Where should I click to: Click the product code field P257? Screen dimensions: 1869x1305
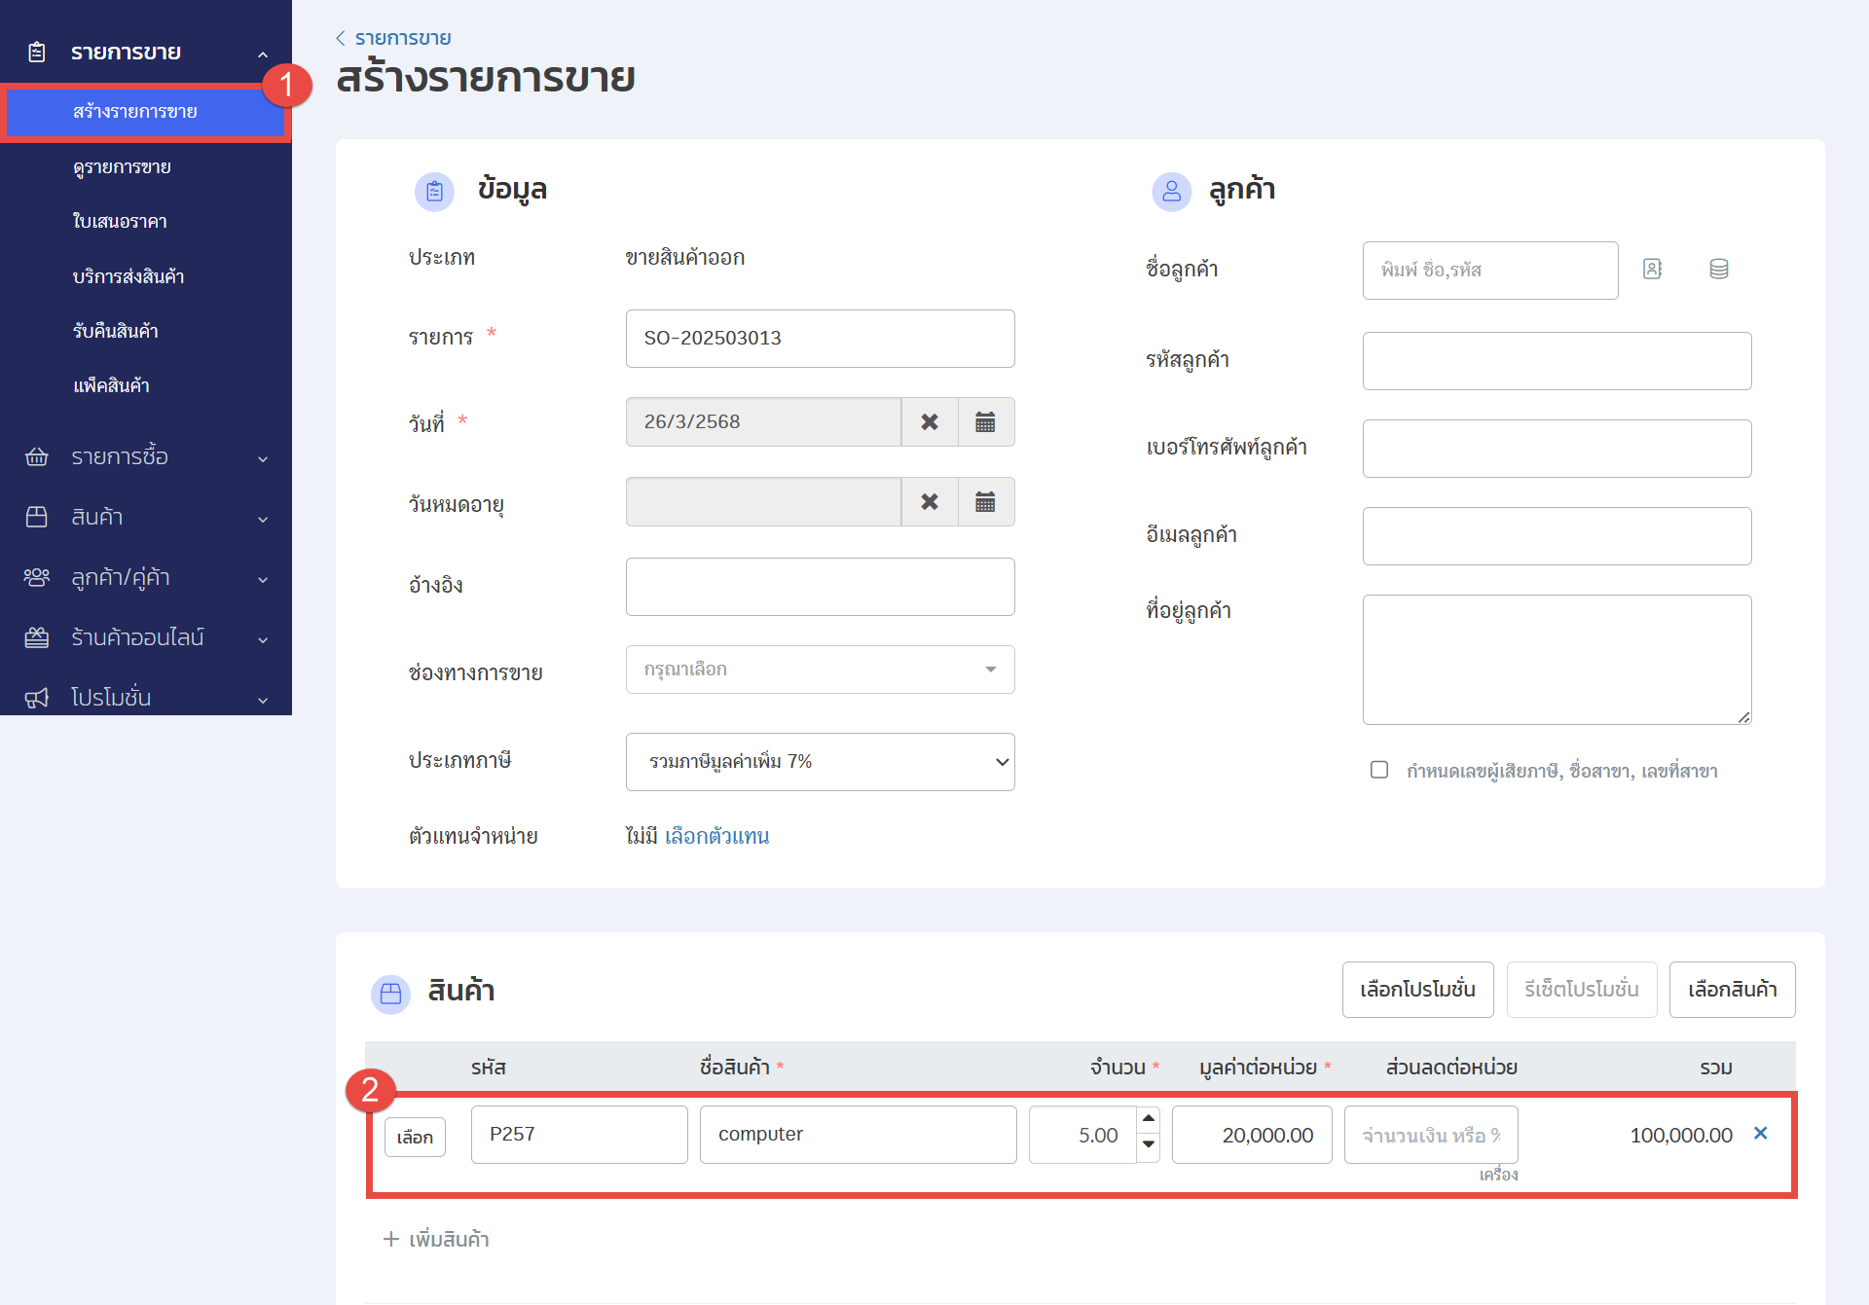579,1134
